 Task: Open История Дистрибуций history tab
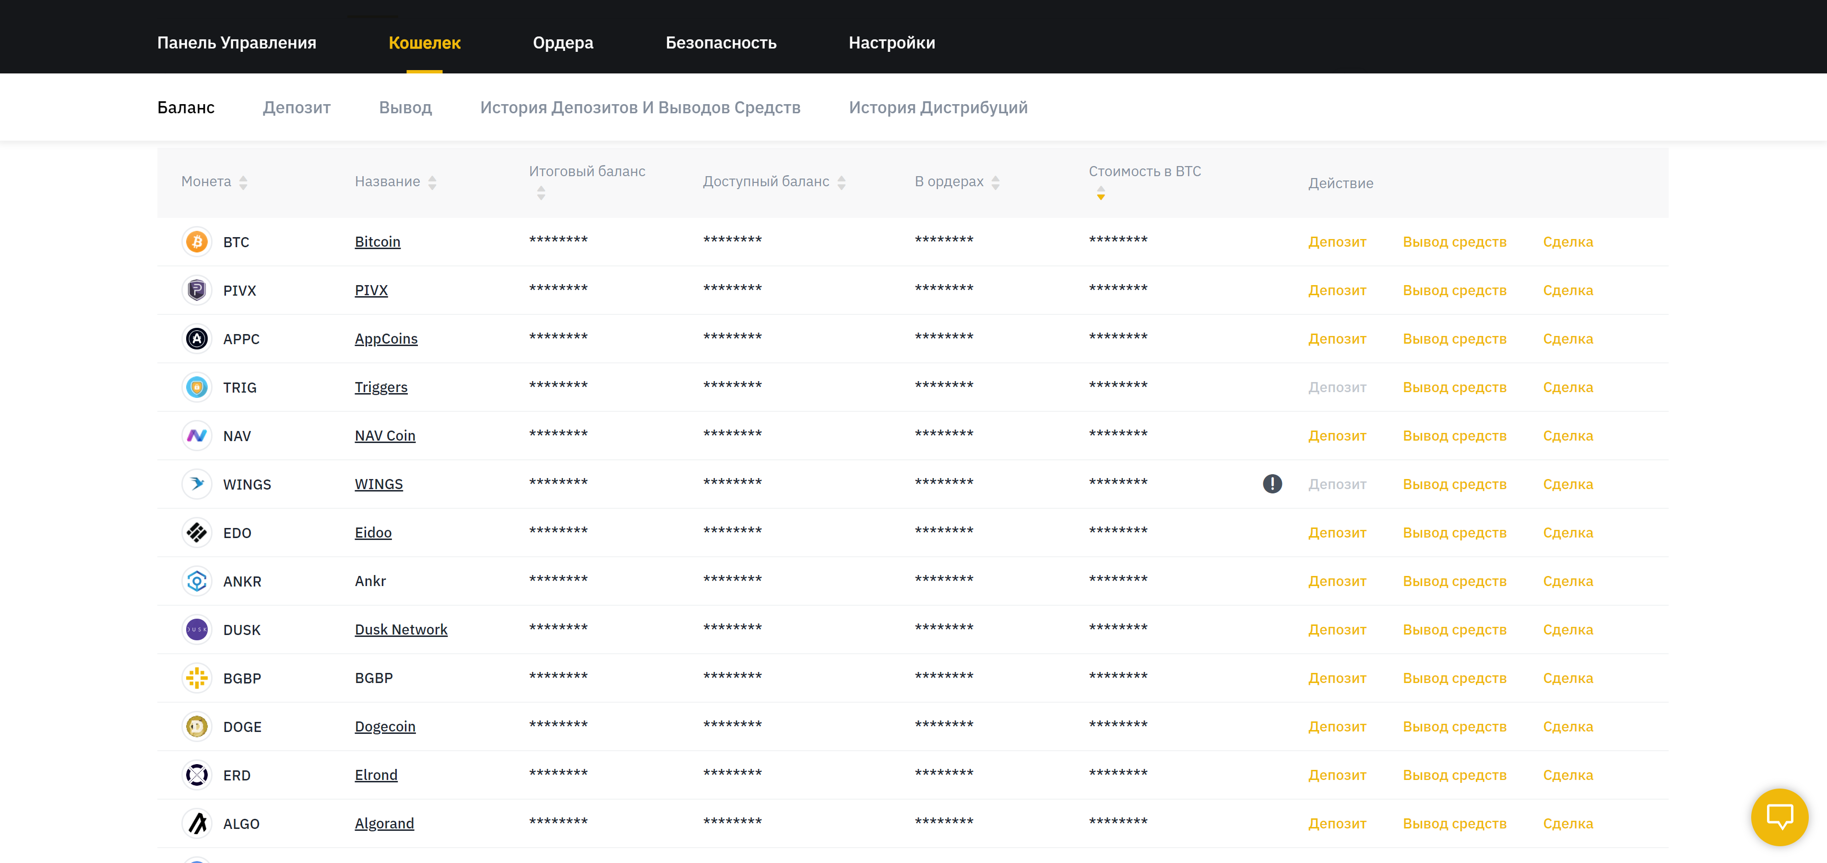pos(938,108)
